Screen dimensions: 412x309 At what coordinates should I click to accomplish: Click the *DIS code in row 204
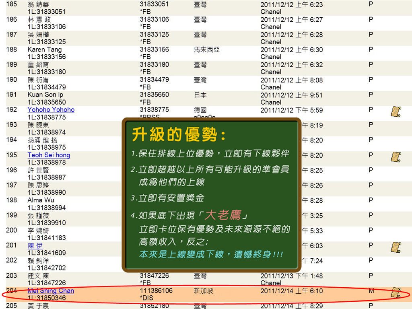(146, 298)
